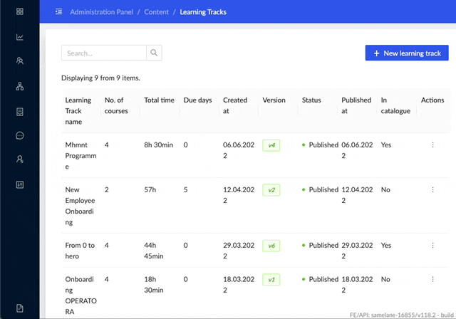The image size is (456, 319).
Task: Go to Content breadcrumb
Action: 155,12
